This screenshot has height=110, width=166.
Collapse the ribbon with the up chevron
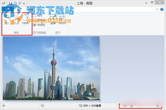click(x=157, y=9)
